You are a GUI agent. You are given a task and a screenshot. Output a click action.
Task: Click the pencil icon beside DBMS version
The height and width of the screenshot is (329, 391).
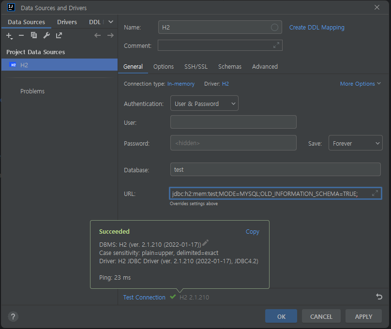pyautogui.click(x=206, y=242)
